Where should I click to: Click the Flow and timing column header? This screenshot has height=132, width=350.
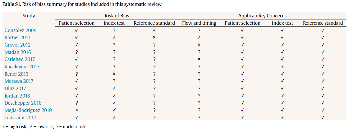199,23
